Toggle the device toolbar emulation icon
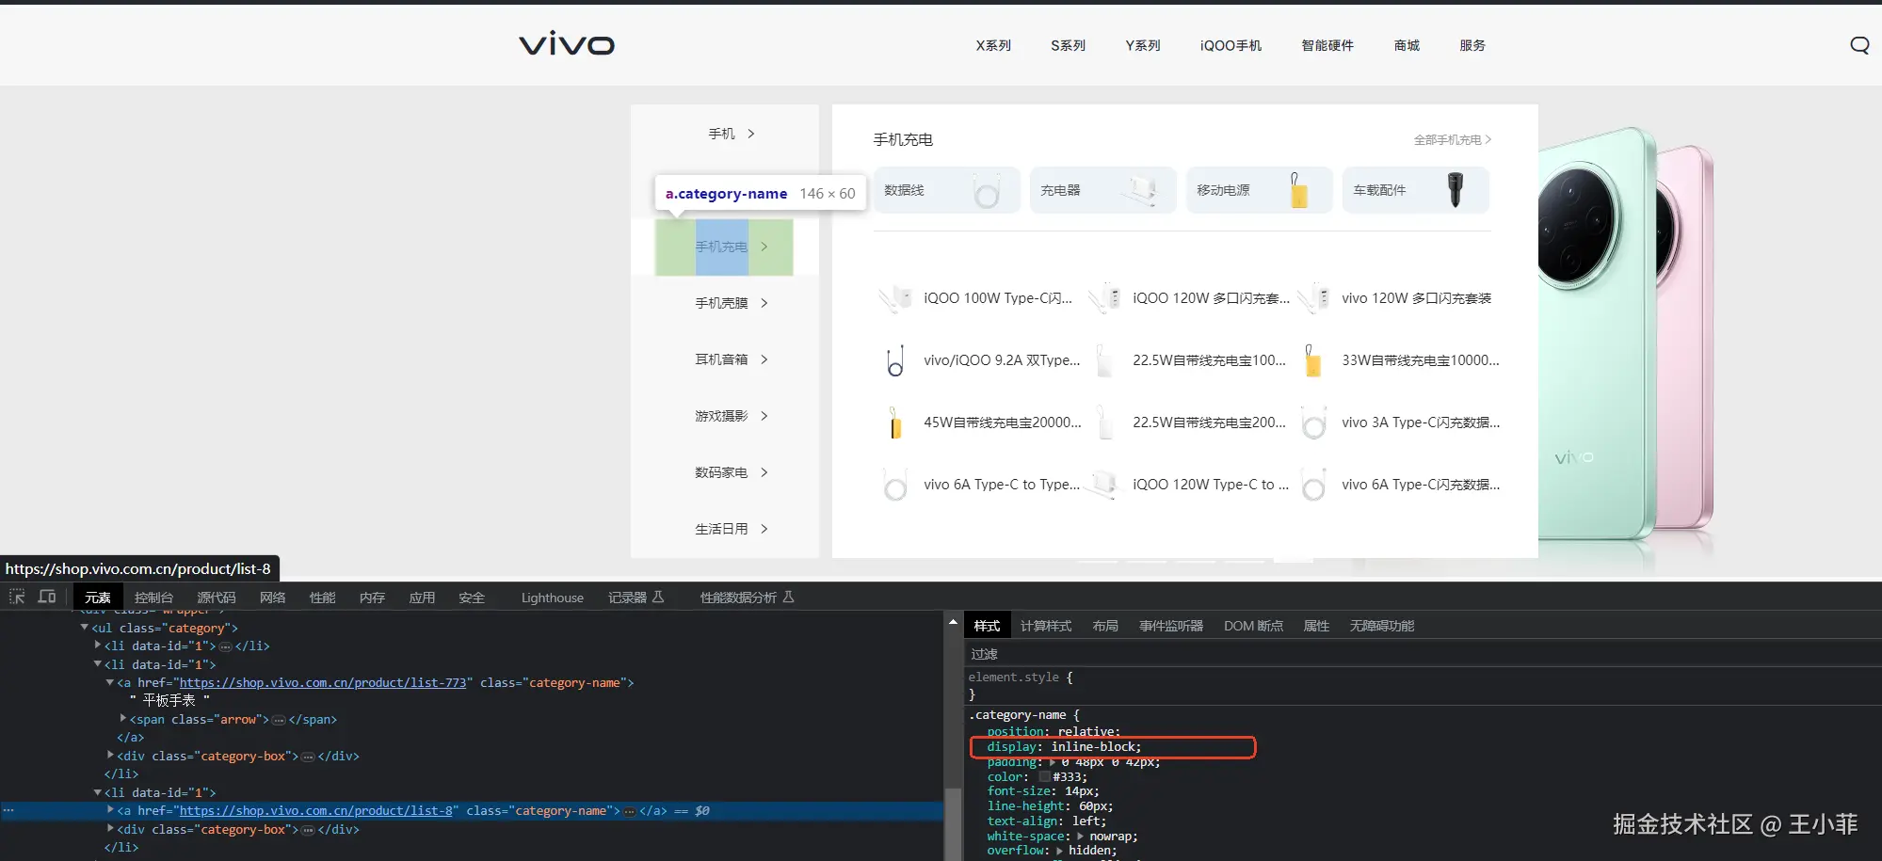 47,597
